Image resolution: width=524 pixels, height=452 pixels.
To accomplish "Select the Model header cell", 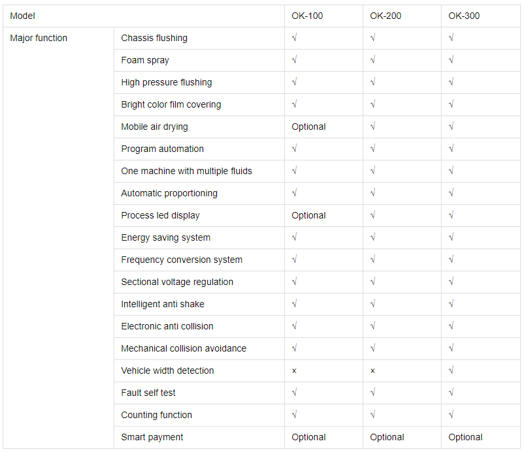I will (x=22, y=16).
